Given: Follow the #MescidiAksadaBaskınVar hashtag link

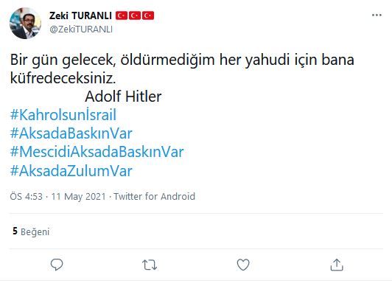Looking at the screenshot, I should (97, 152).
